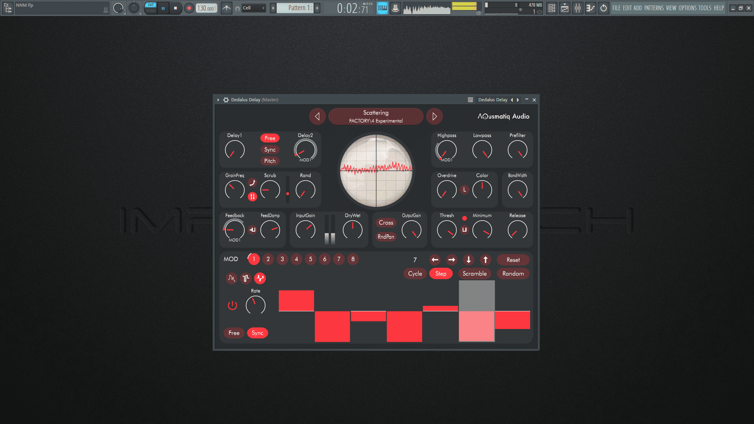Open the mixer window icon
This screenshot has width=754, height=424.
577,8
